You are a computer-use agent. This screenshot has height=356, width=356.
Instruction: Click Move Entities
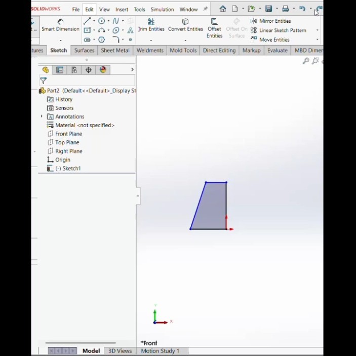[x=270, y=39]
